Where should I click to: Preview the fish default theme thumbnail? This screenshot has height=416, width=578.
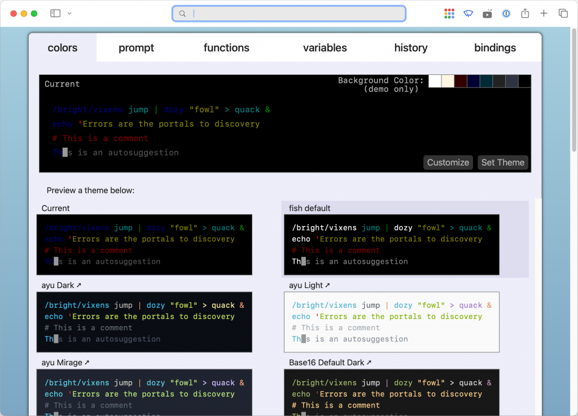pos(392,245)
